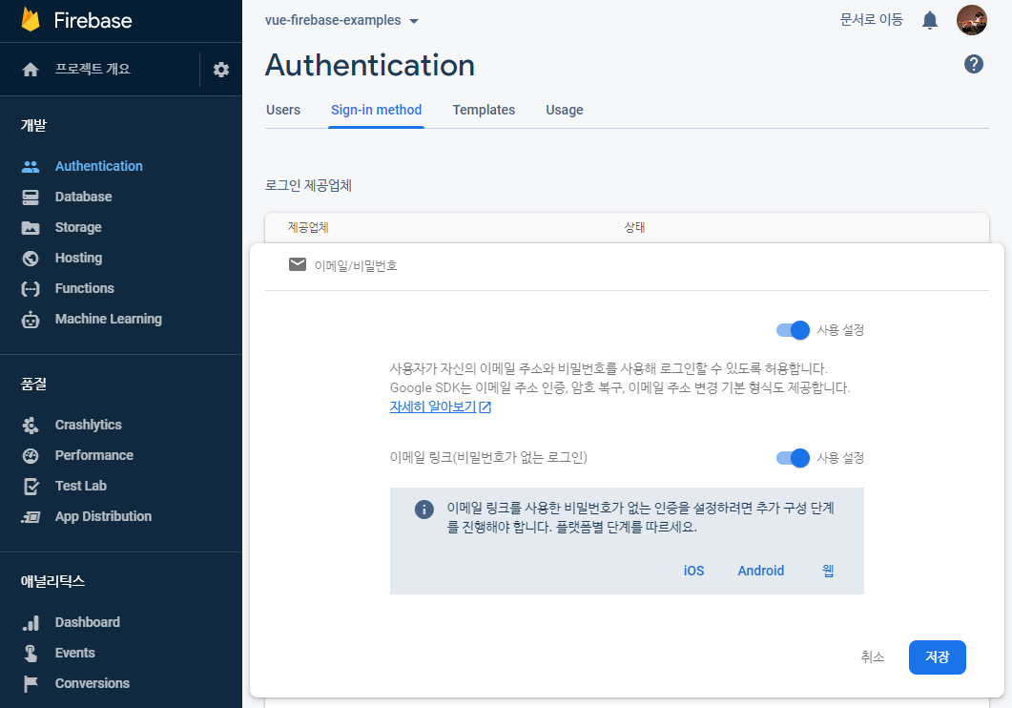This screenshot has height=708, width=1012.
Task: Click the 애널리틱스 section heading
Action: pos(52,581)
